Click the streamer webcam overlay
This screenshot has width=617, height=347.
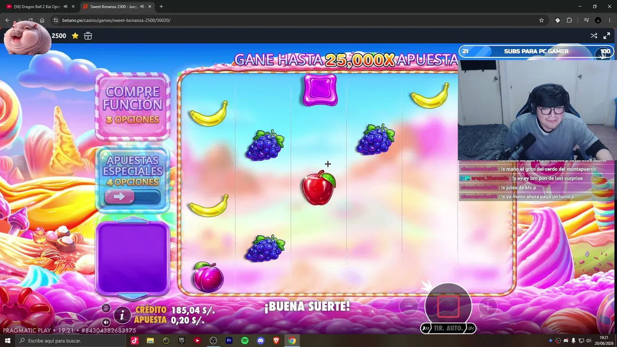pos(536,110)
